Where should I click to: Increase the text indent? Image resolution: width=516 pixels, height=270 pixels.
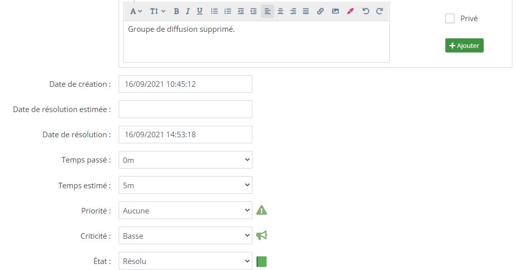tap(253, 12)
